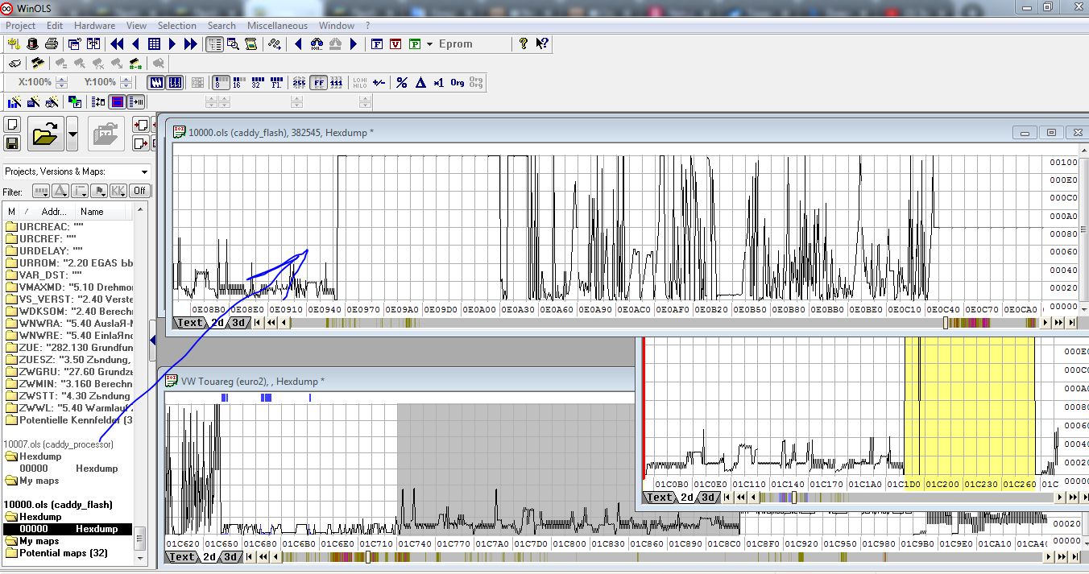
Task: Toggle the first waveform view button
Action: pyautogui.click(x=156, y=82)
